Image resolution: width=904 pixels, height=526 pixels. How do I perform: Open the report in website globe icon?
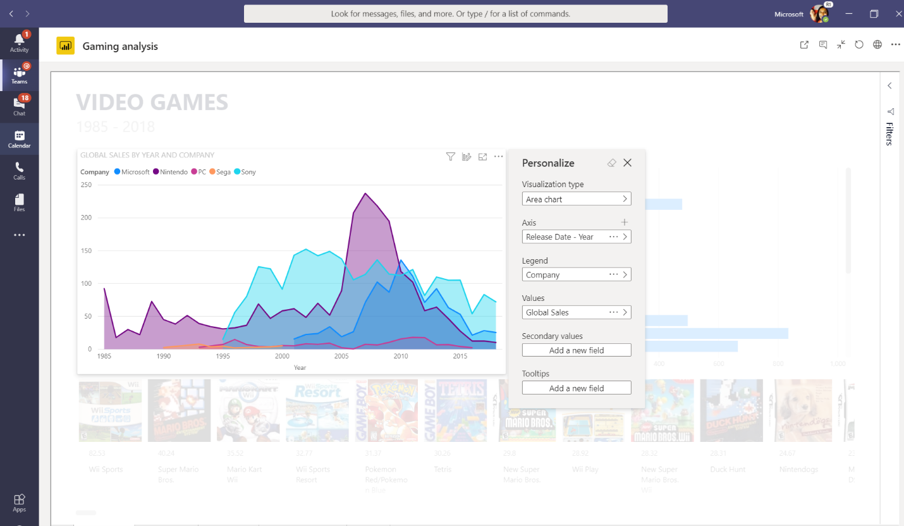pyautogui.click(x=877, y=45)
